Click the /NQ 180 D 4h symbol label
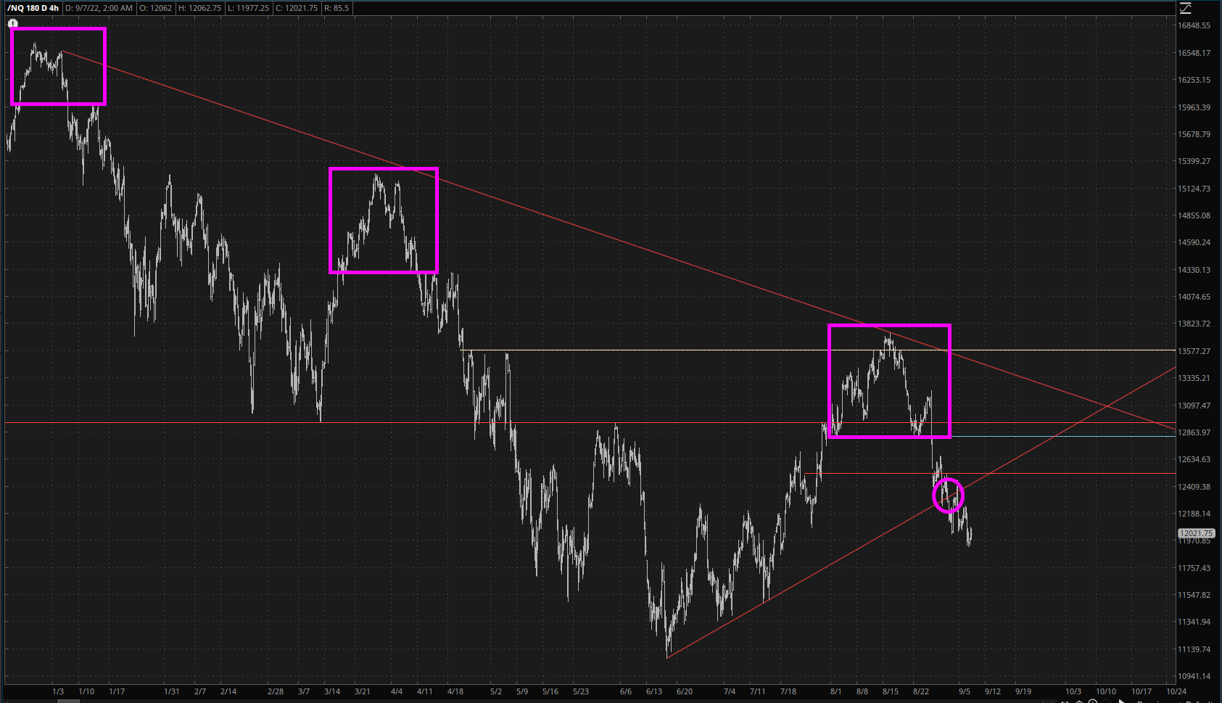This screenshot has height=703, width=1222. pos(33,8)
